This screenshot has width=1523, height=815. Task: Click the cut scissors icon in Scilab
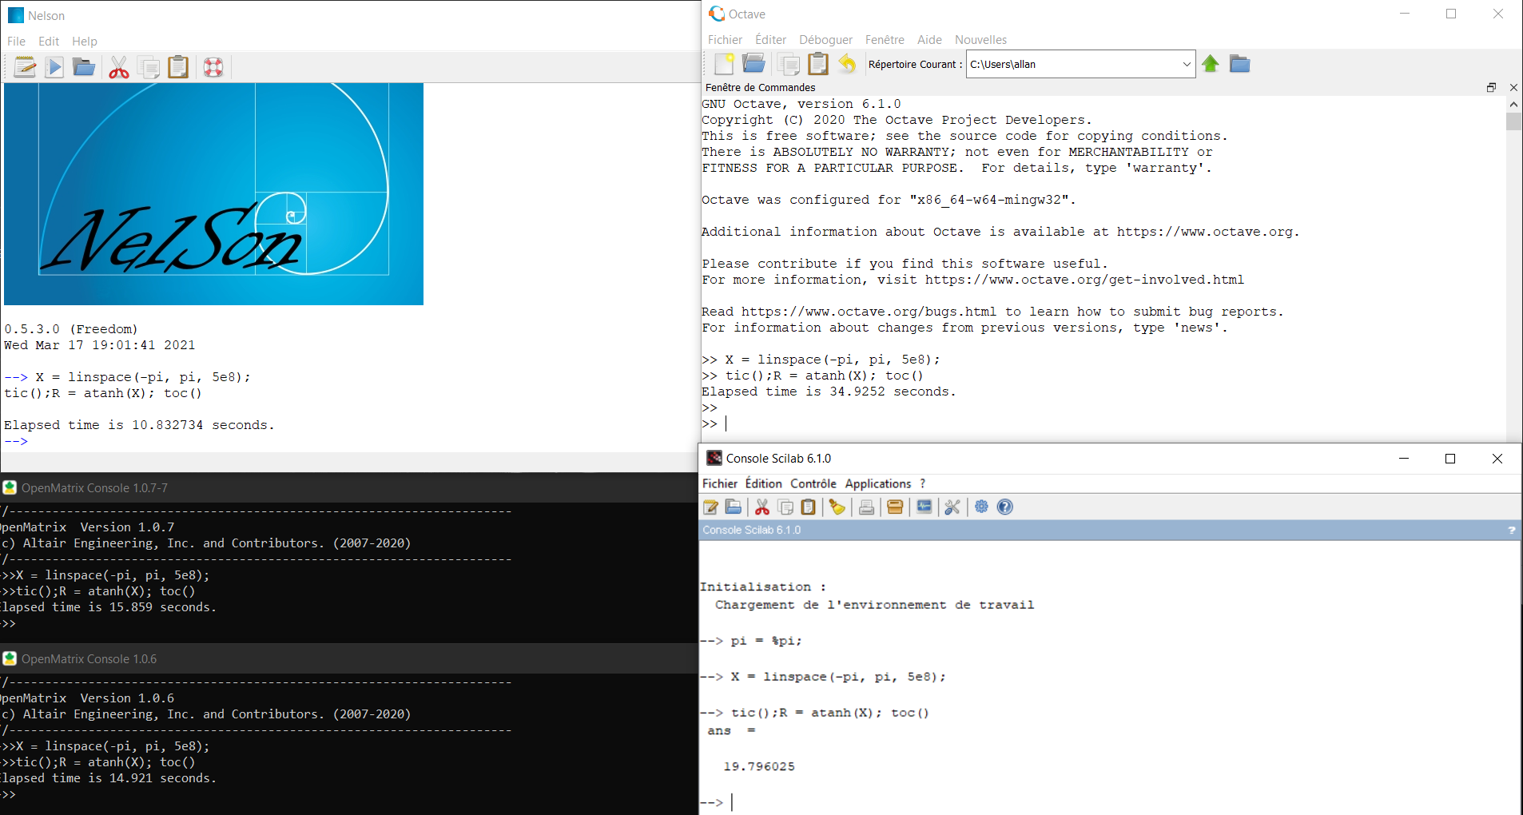pos(762,507)
